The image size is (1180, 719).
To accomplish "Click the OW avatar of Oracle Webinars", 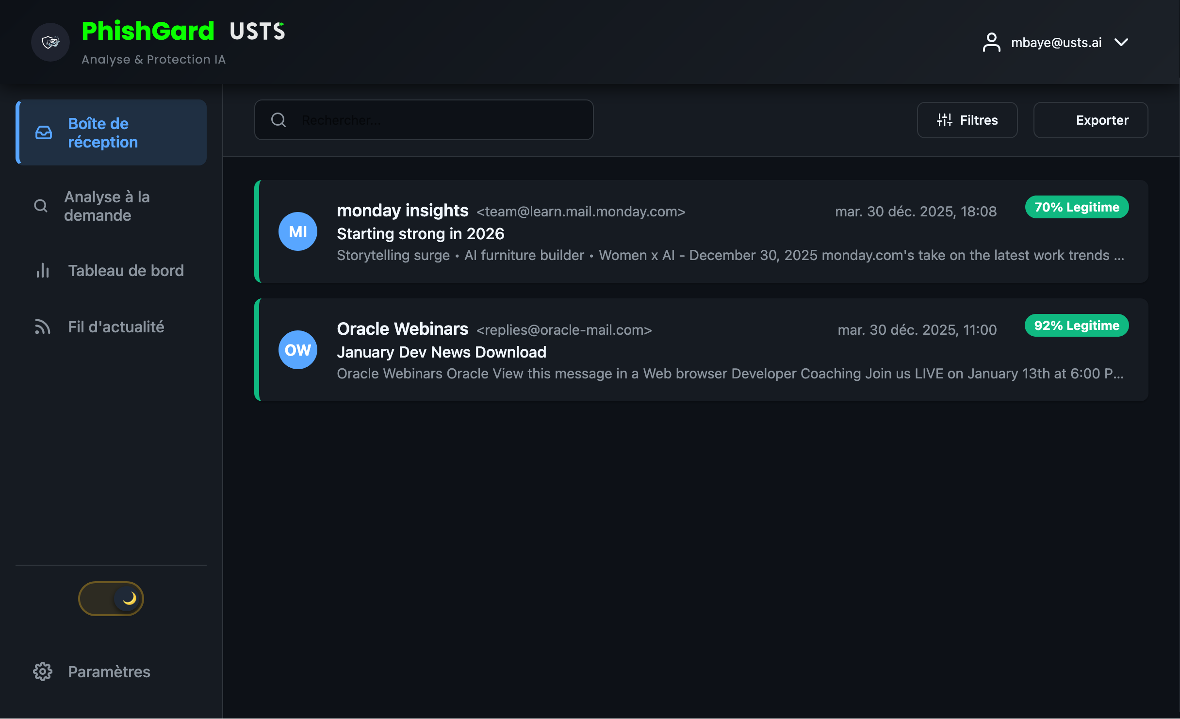I will coord(297,349).
